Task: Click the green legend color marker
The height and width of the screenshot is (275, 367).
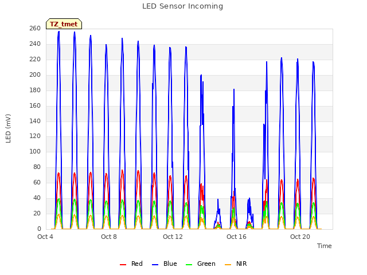Action: pos(189,265)
